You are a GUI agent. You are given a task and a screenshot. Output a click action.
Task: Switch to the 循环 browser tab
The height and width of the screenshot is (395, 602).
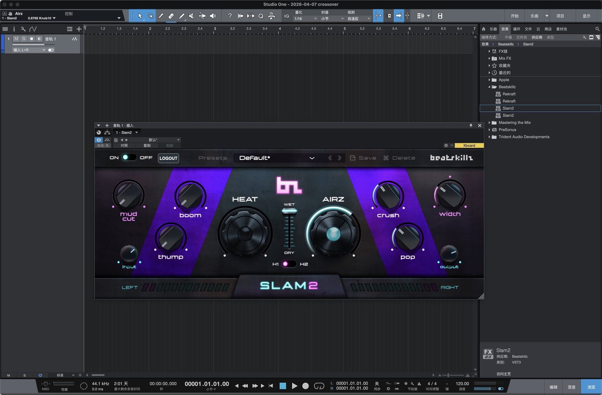(x=516, y=29)
